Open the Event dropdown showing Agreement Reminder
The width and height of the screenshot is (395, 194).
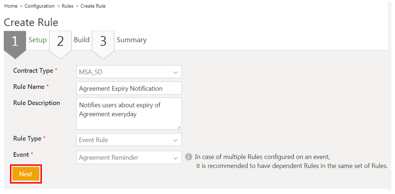pos(129,158)
